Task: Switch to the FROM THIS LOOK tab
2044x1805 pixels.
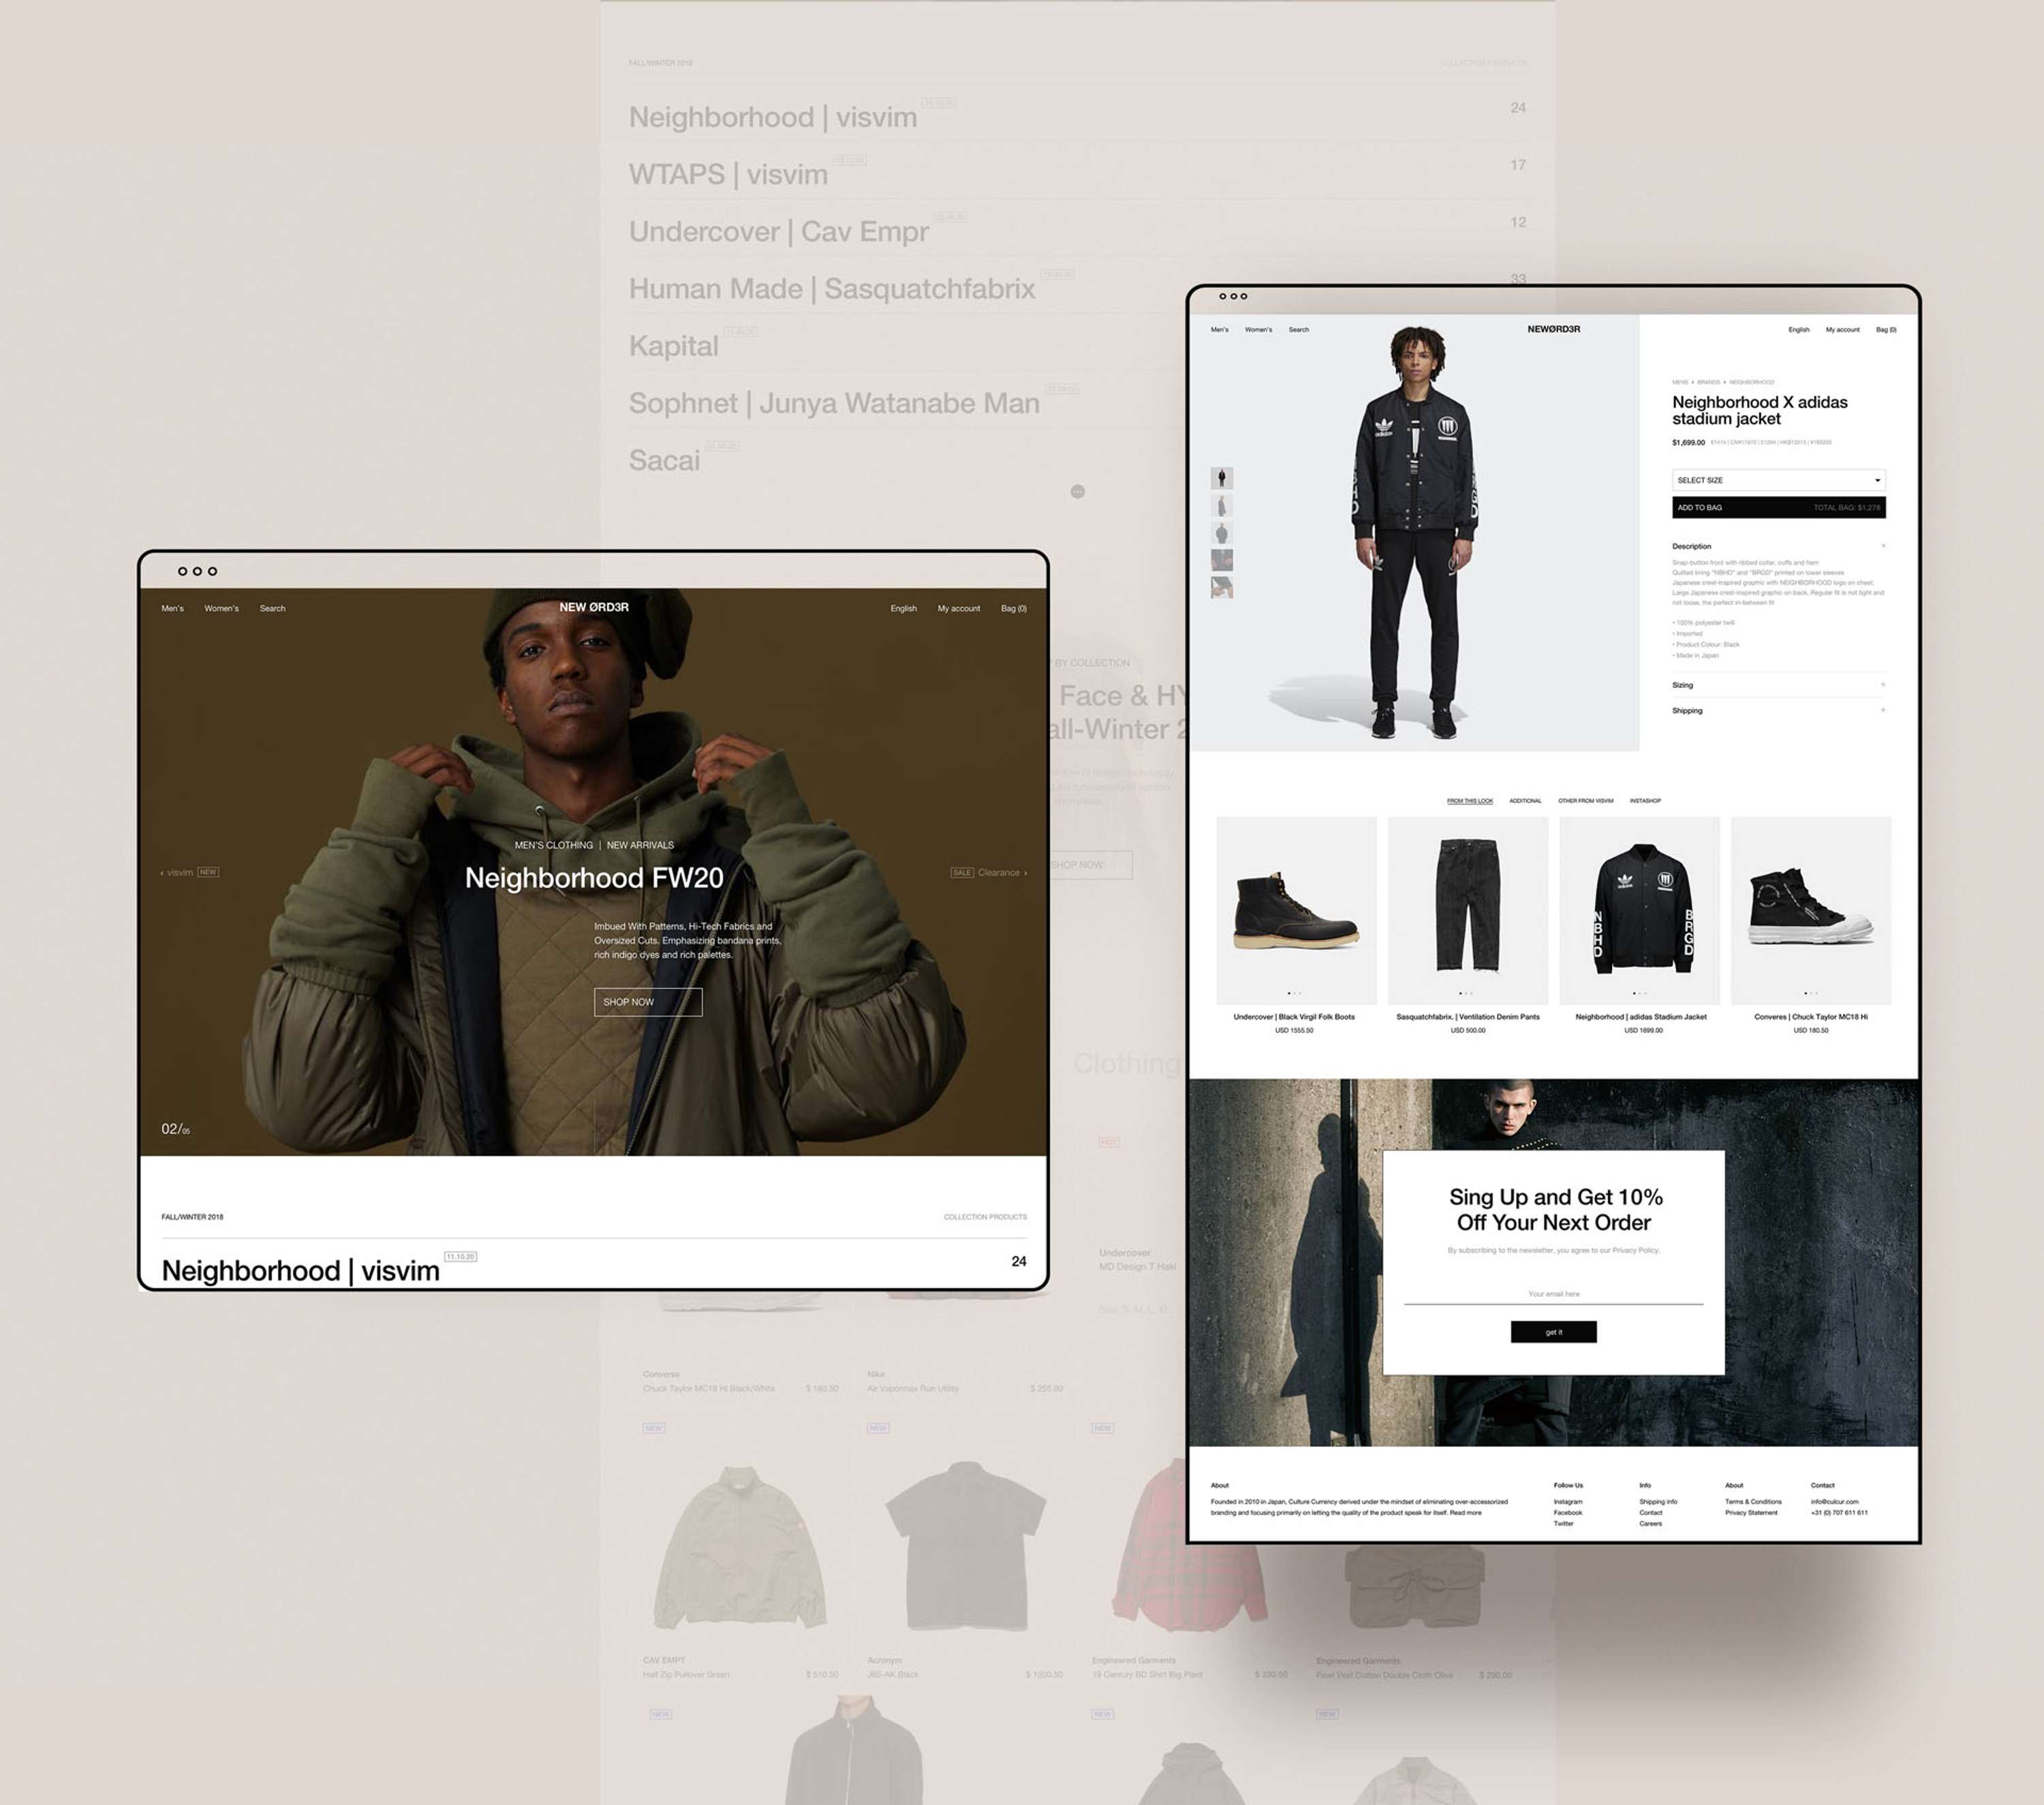Action: 1470,800
